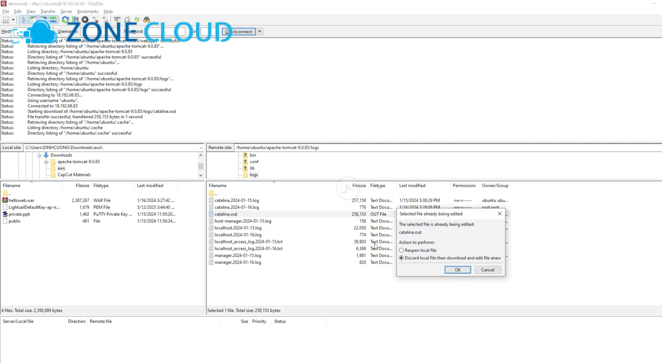Open the remote file search binoculars icon
Screen dimensions: 662x363
(147, 20)
